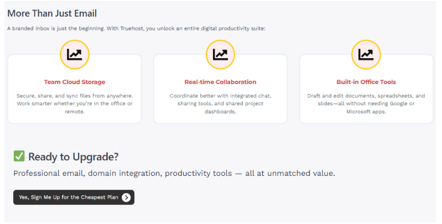Click the chart icon above Built-in Office Tools
The width and height of the screenshot is (442, 224).
tap(366, 54)
